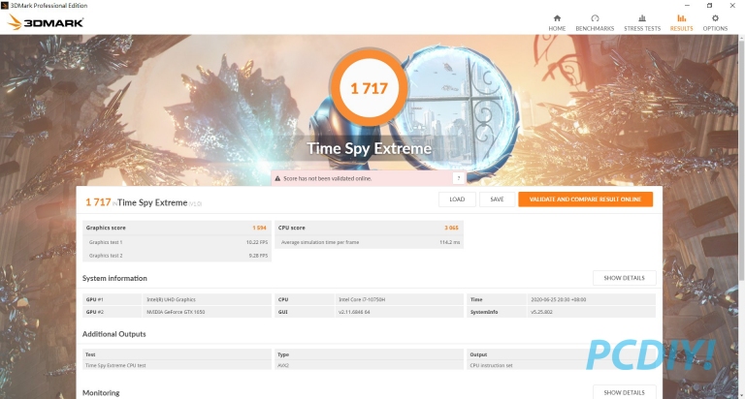Validate and compare result online

coord(585,199)
